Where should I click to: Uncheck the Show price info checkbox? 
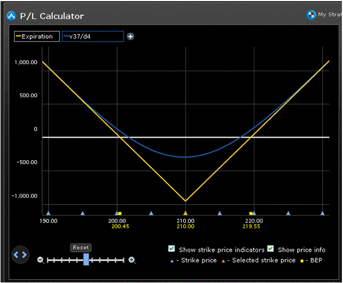click(x=270, y=249)
